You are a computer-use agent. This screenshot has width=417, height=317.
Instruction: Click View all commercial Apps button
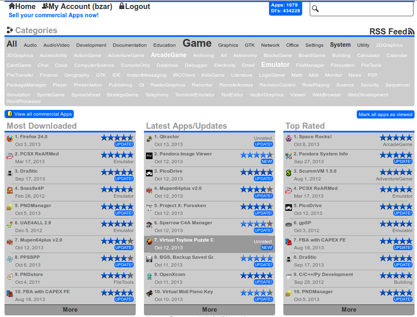(39, 114)
